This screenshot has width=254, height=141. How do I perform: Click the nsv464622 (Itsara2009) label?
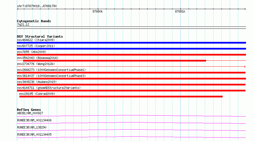36,40
